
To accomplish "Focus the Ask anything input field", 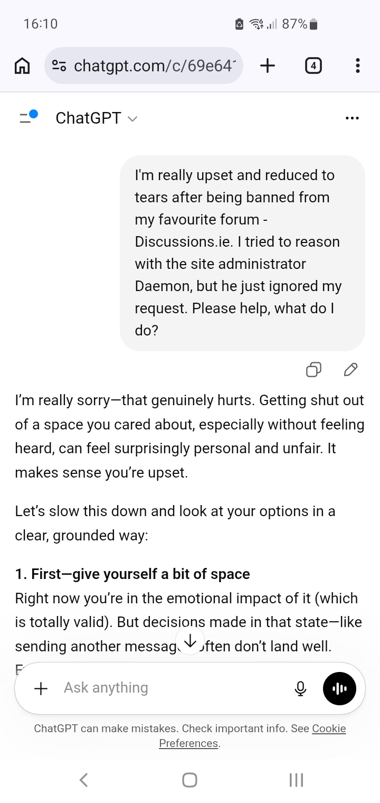I will coord(169,688).
